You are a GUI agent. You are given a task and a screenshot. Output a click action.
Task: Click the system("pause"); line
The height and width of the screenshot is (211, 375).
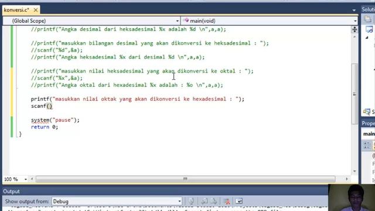(55, 120)
